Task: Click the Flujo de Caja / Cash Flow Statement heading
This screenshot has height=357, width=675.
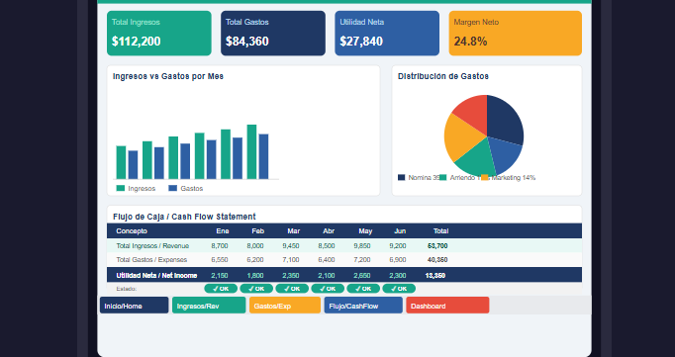Action: coord(184,217)
